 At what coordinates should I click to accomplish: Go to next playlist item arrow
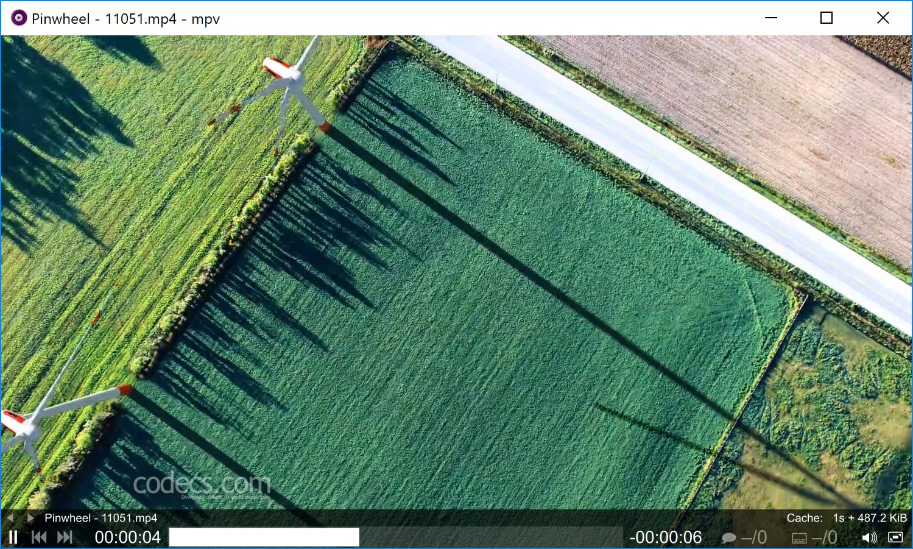(x=30, y=518)
